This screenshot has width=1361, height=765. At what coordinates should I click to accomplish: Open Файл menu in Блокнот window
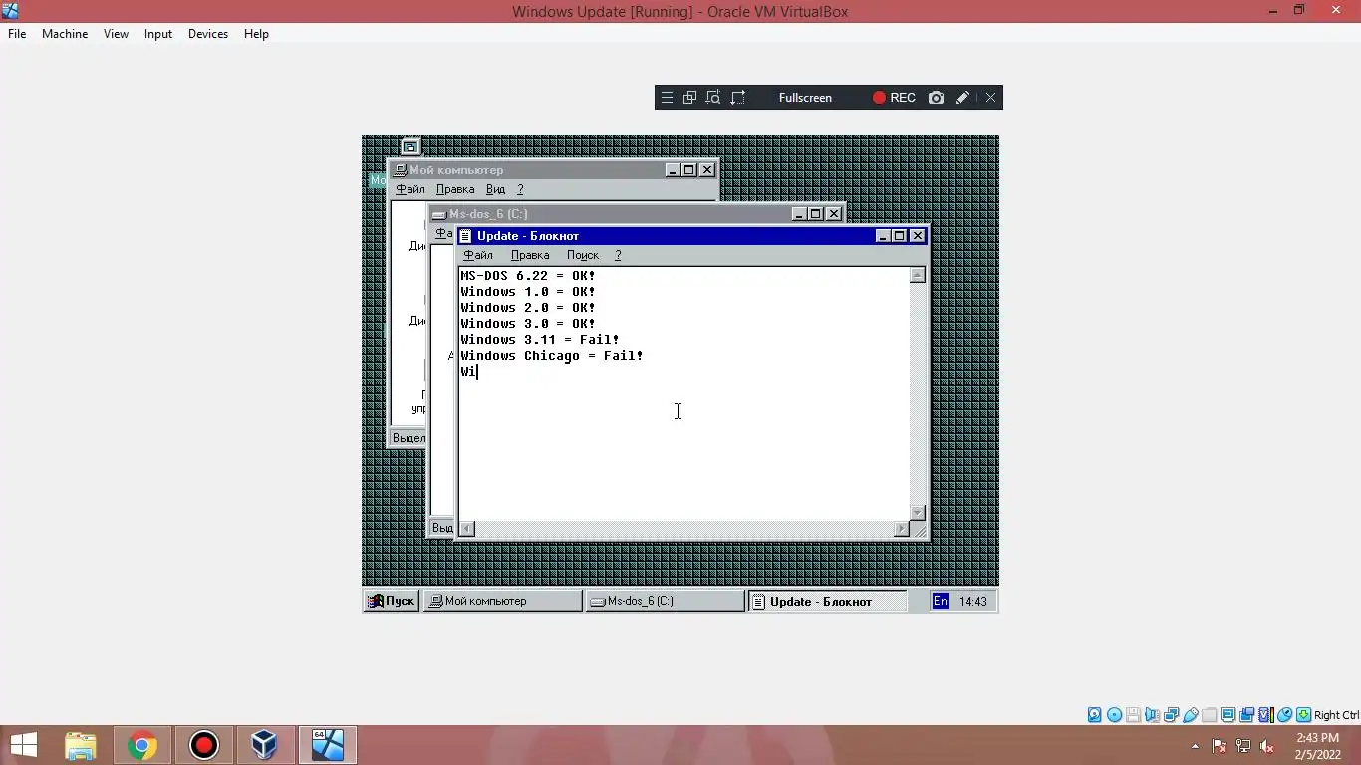pyautogui.click(x=478, y=255)
